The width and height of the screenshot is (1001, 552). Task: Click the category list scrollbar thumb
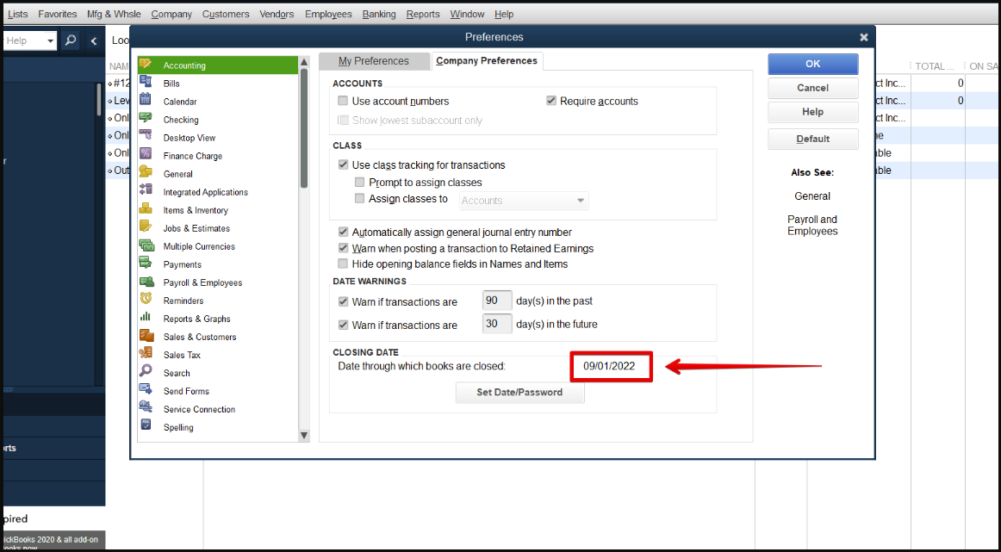pos(304,127)
